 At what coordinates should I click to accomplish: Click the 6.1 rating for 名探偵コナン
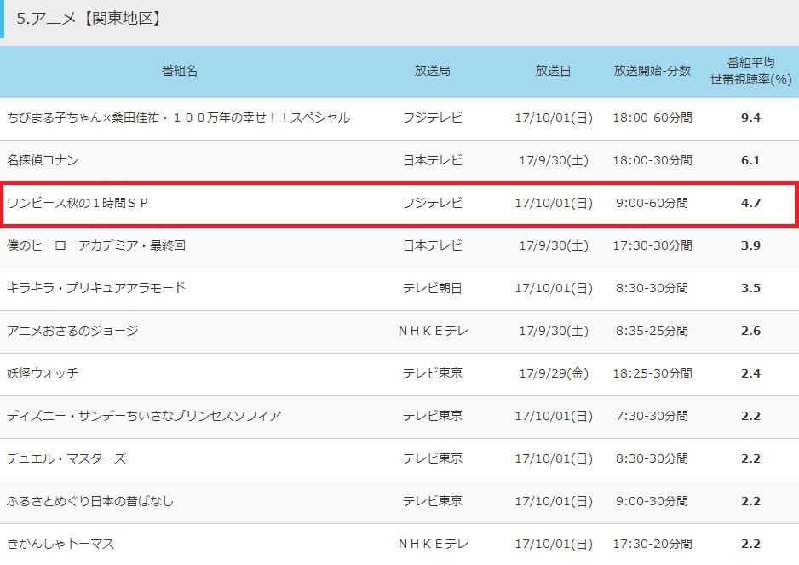coord(750,160)
